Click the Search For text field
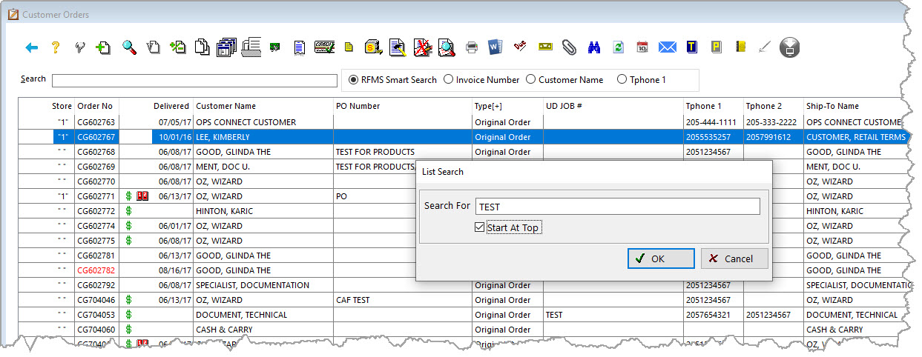This screenshot has width=922, height=357. (617, 206)
